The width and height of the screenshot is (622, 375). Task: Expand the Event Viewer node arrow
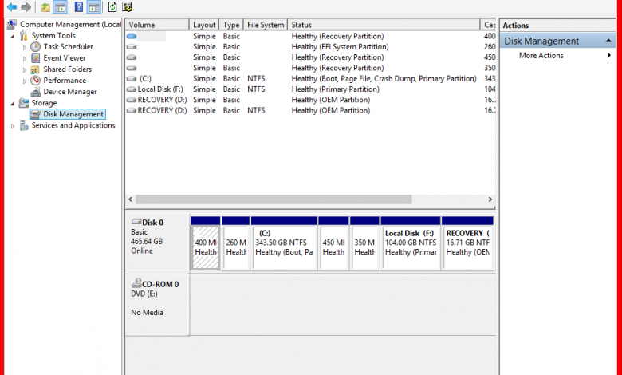(25, 58)
